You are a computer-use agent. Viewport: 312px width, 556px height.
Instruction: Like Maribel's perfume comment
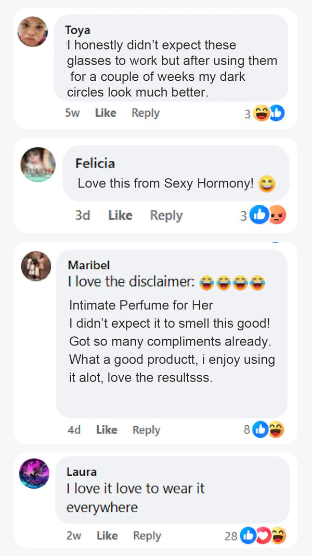click(107, 430)
